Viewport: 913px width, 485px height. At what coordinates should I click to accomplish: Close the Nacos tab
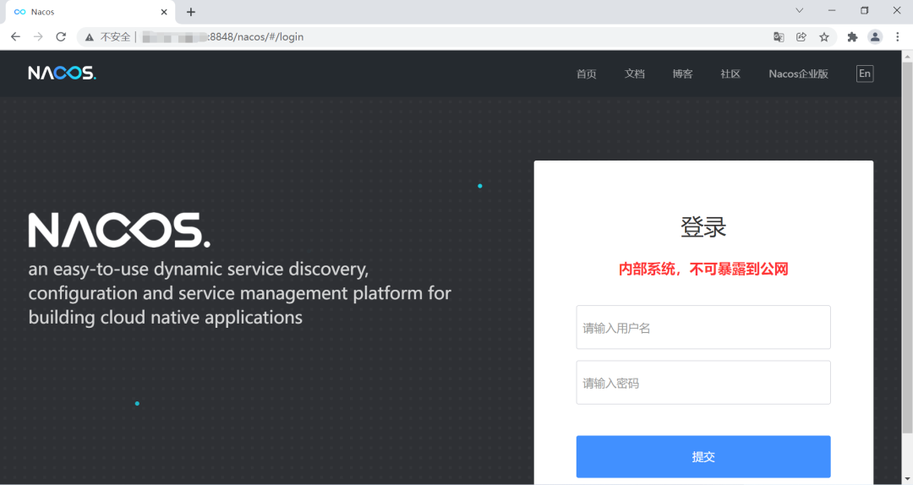pos(164,12)
